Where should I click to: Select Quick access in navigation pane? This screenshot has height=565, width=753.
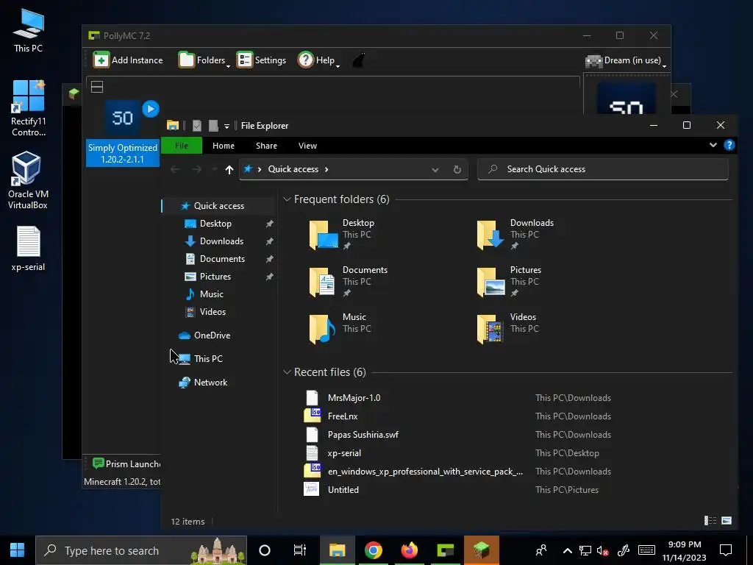tap(218, 206)
